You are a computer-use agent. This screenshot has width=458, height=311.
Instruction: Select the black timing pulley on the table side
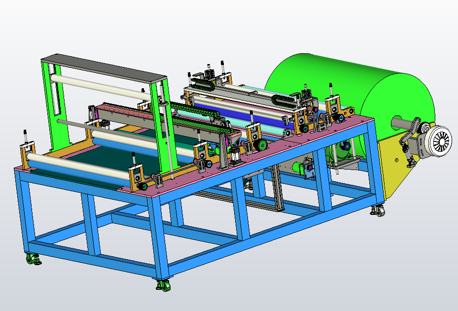(260, 145)
